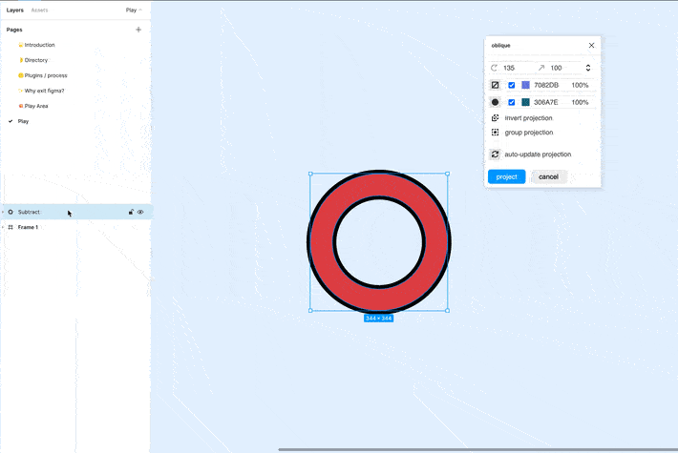Expand the Subtract layer children
The width and height of the screenshot is (678, 453).
[3, 212]
